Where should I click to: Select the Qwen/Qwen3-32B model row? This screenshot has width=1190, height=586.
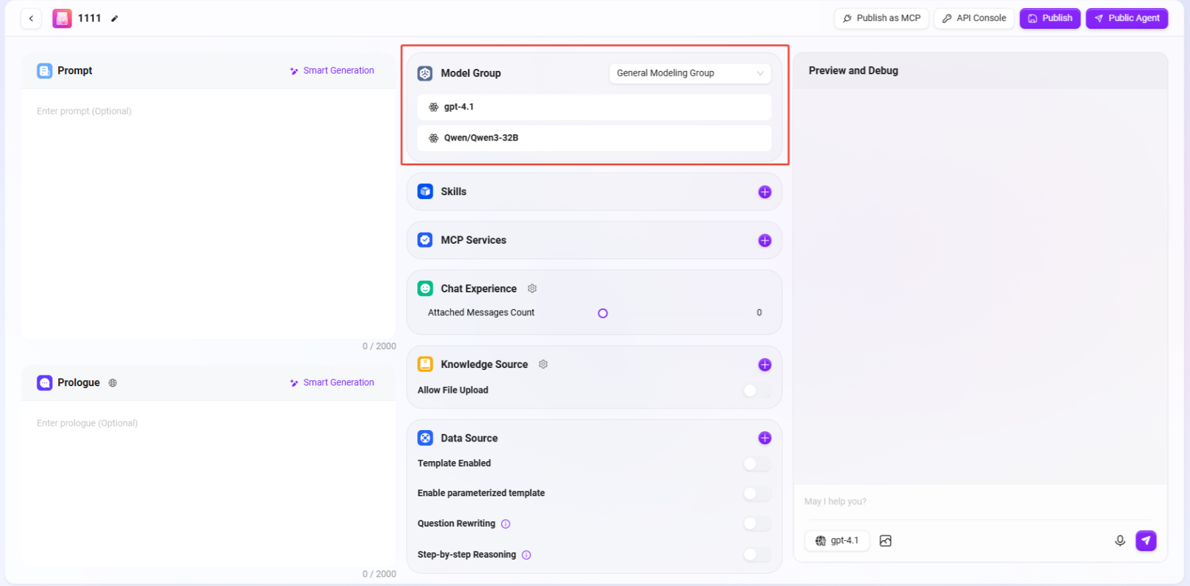(x=594, y=138)
